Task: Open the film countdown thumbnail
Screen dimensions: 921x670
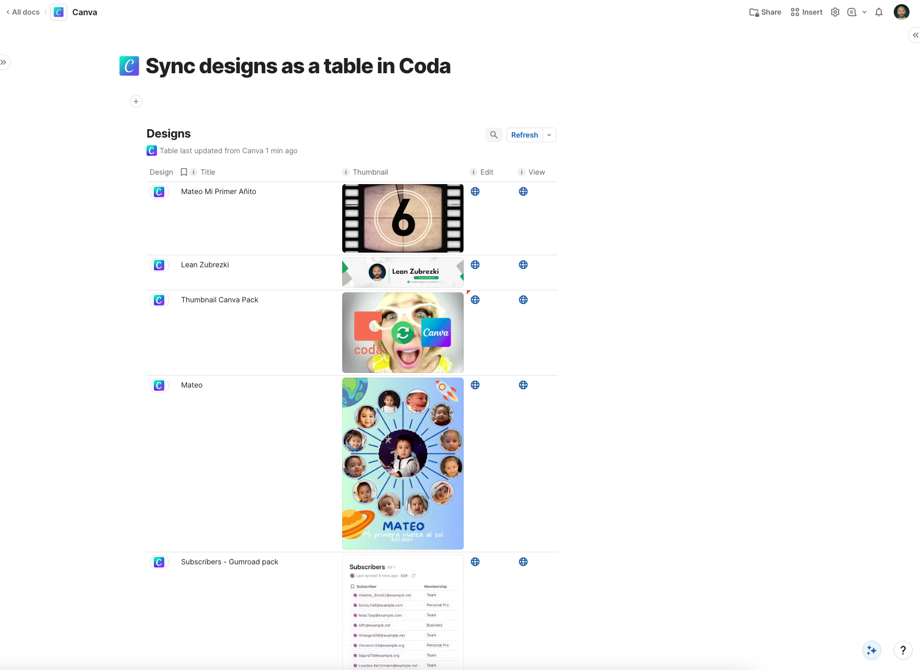Action: click(x=403, y=218)
